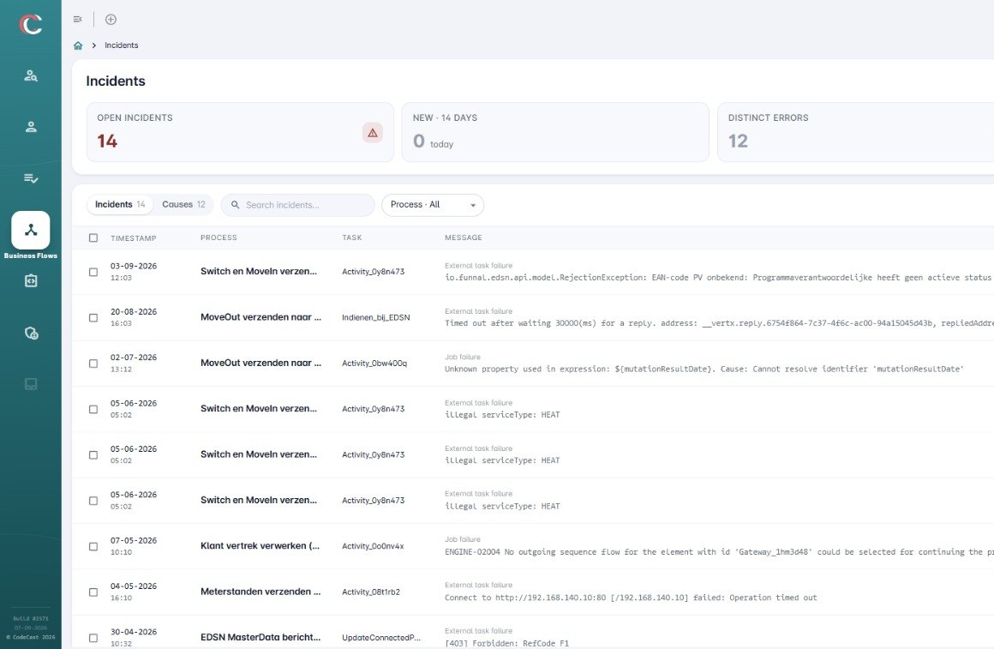Sort by TASK column header
The width and height of the screenshot is (994, 649).
coord(352,237)
